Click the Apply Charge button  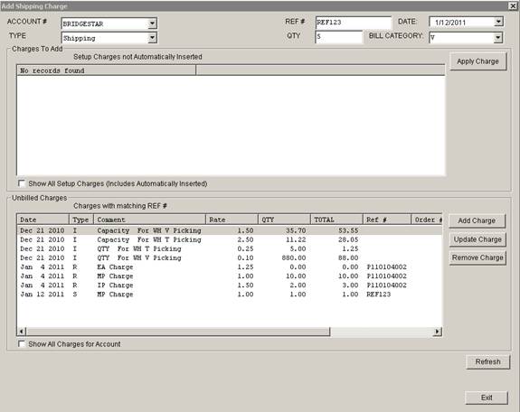tap(477, 61)
